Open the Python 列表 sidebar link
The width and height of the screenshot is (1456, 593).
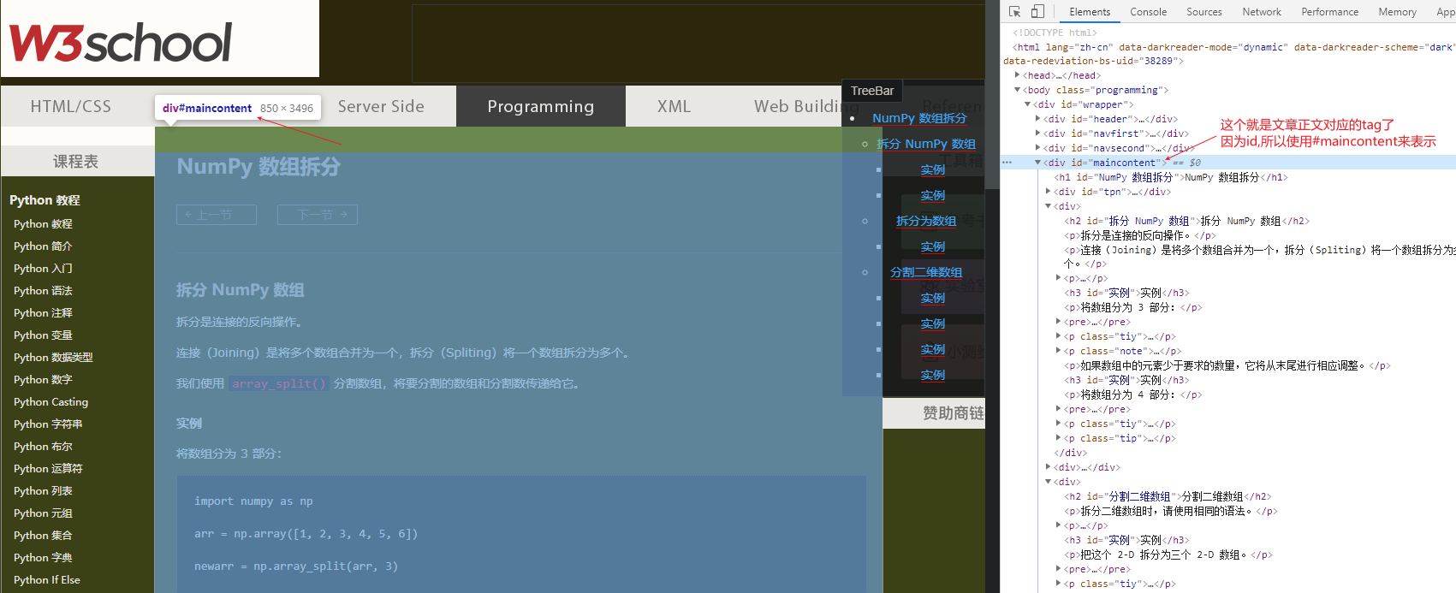(x=43, y=491)
